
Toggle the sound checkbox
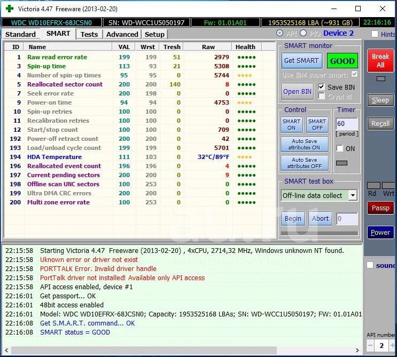tap(370, 265)
